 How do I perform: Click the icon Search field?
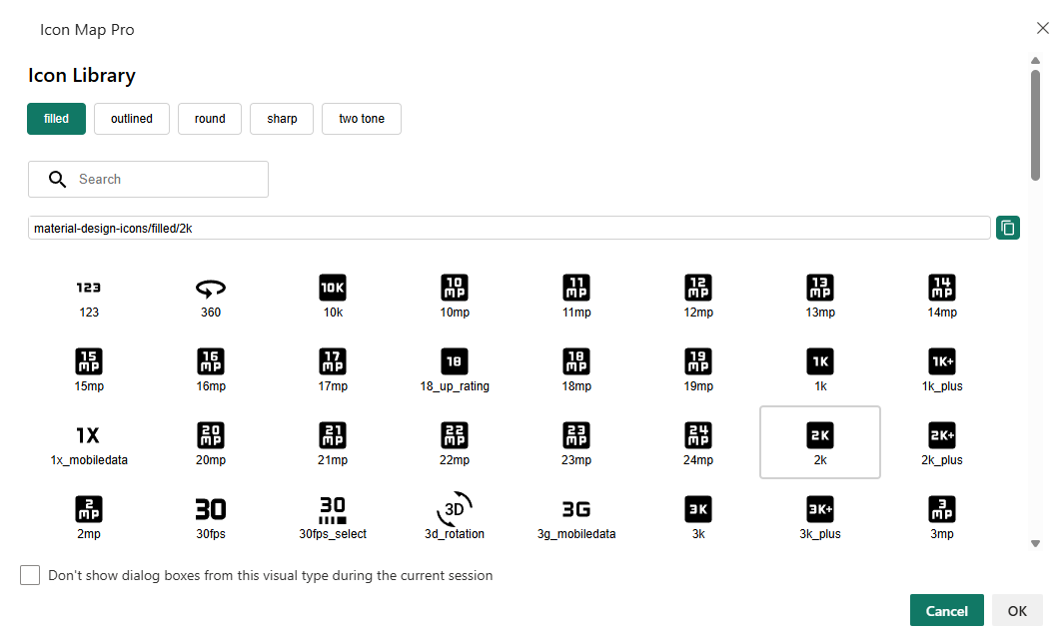point(160,180)
